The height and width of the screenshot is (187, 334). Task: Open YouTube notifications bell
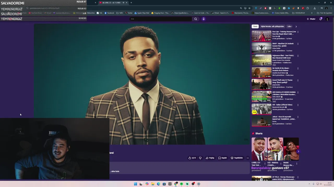[x=321, y=19]
